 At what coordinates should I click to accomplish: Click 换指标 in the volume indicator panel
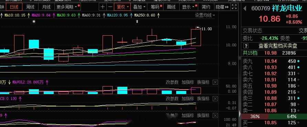pos(203,82)
